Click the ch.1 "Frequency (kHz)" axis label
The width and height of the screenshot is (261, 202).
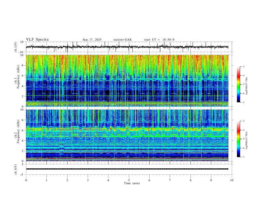(18, 77)
